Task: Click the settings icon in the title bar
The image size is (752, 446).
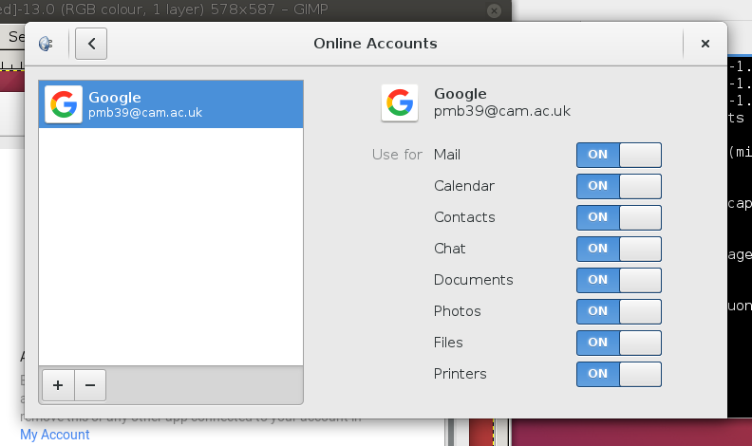Action: pyautogui.click(x=46, y=44)
